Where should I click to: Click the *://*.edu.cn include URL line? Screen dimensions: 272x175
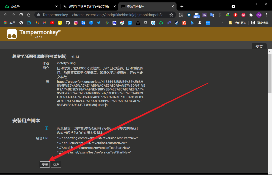92,143
